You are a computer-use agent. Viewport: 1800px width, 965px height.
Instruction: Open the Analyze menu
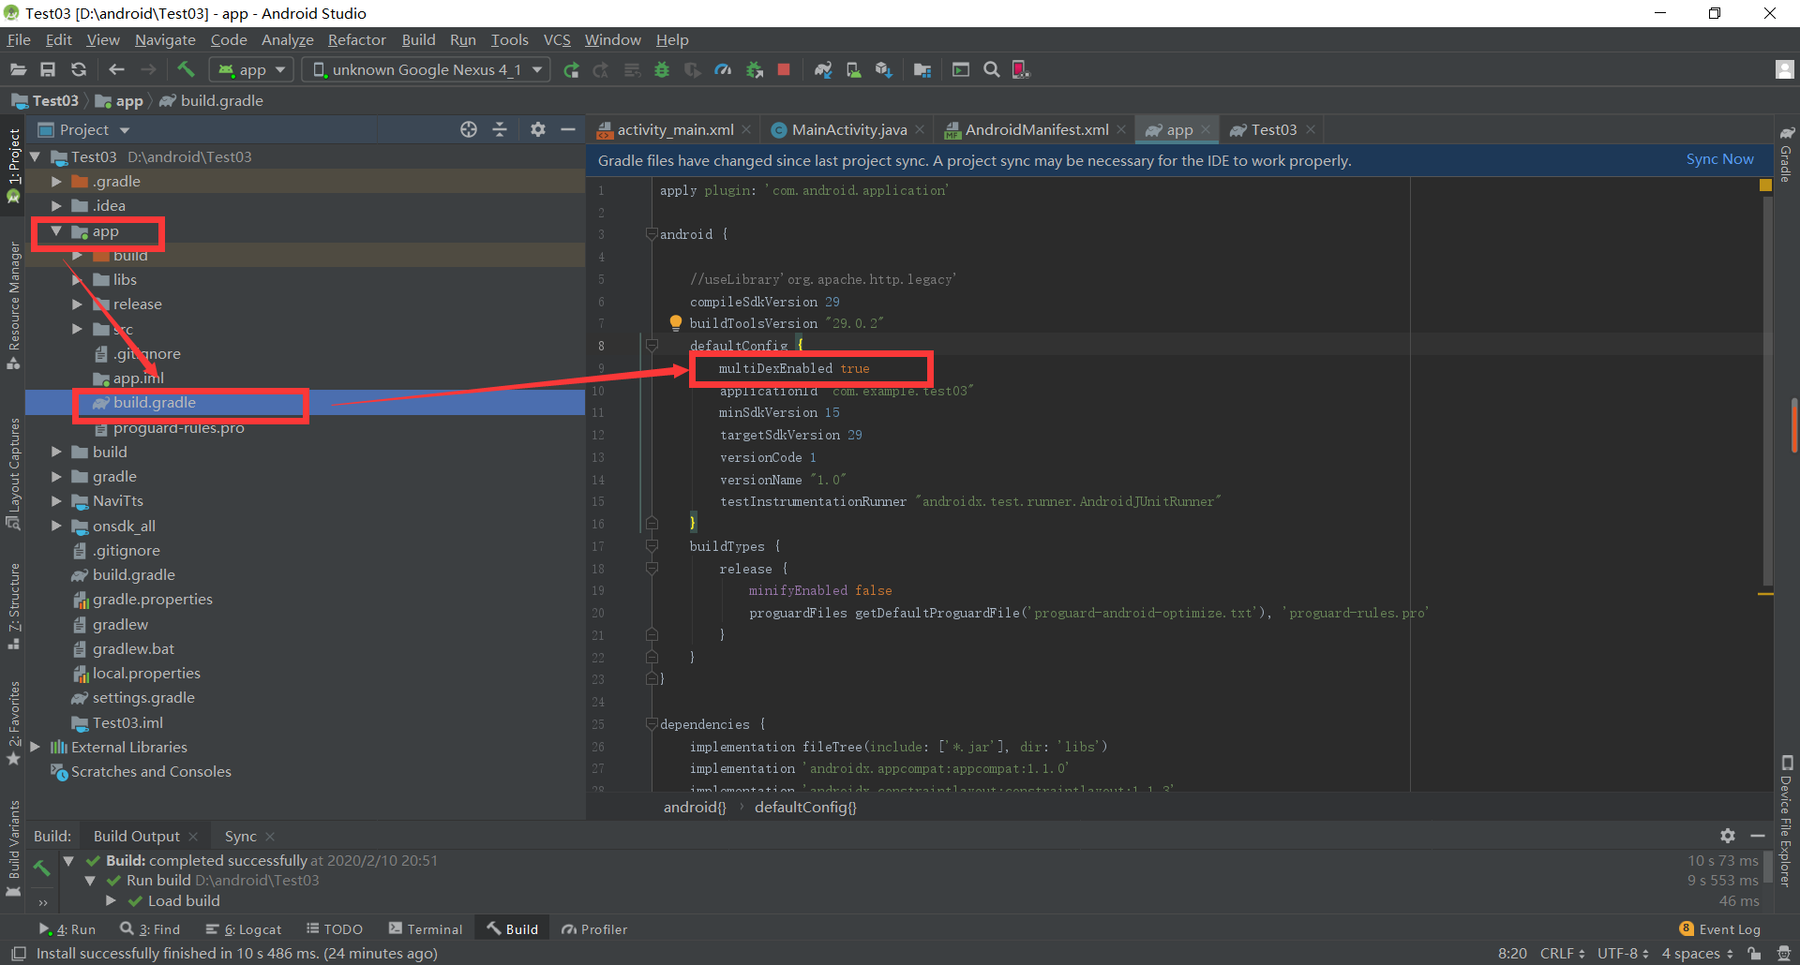(x=287, y=39)
